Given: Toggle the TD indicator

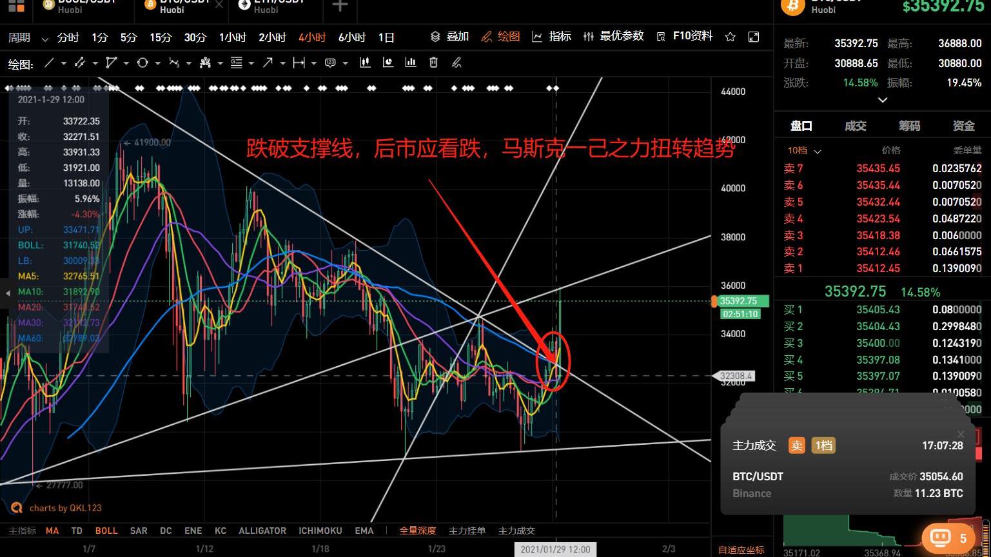Looking at the screenshot, I should (77, 531).
